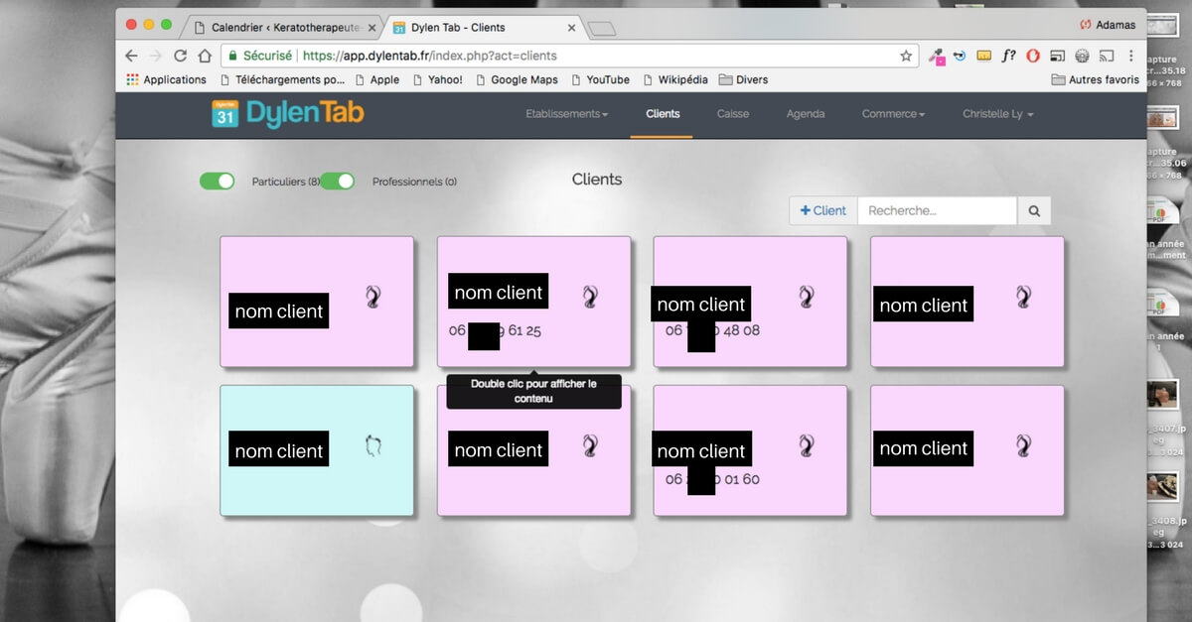
Task: Open the Commerce dropdown menu
Action: coord(893,114)
